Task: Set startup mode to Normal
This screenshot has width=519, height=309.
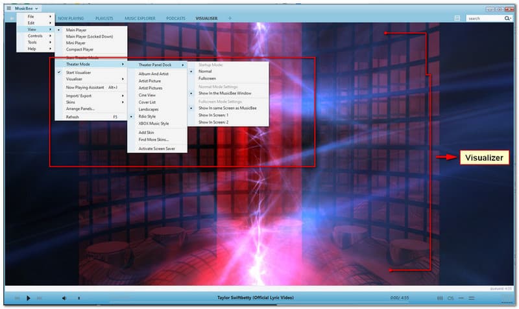Action: [228, 71]
